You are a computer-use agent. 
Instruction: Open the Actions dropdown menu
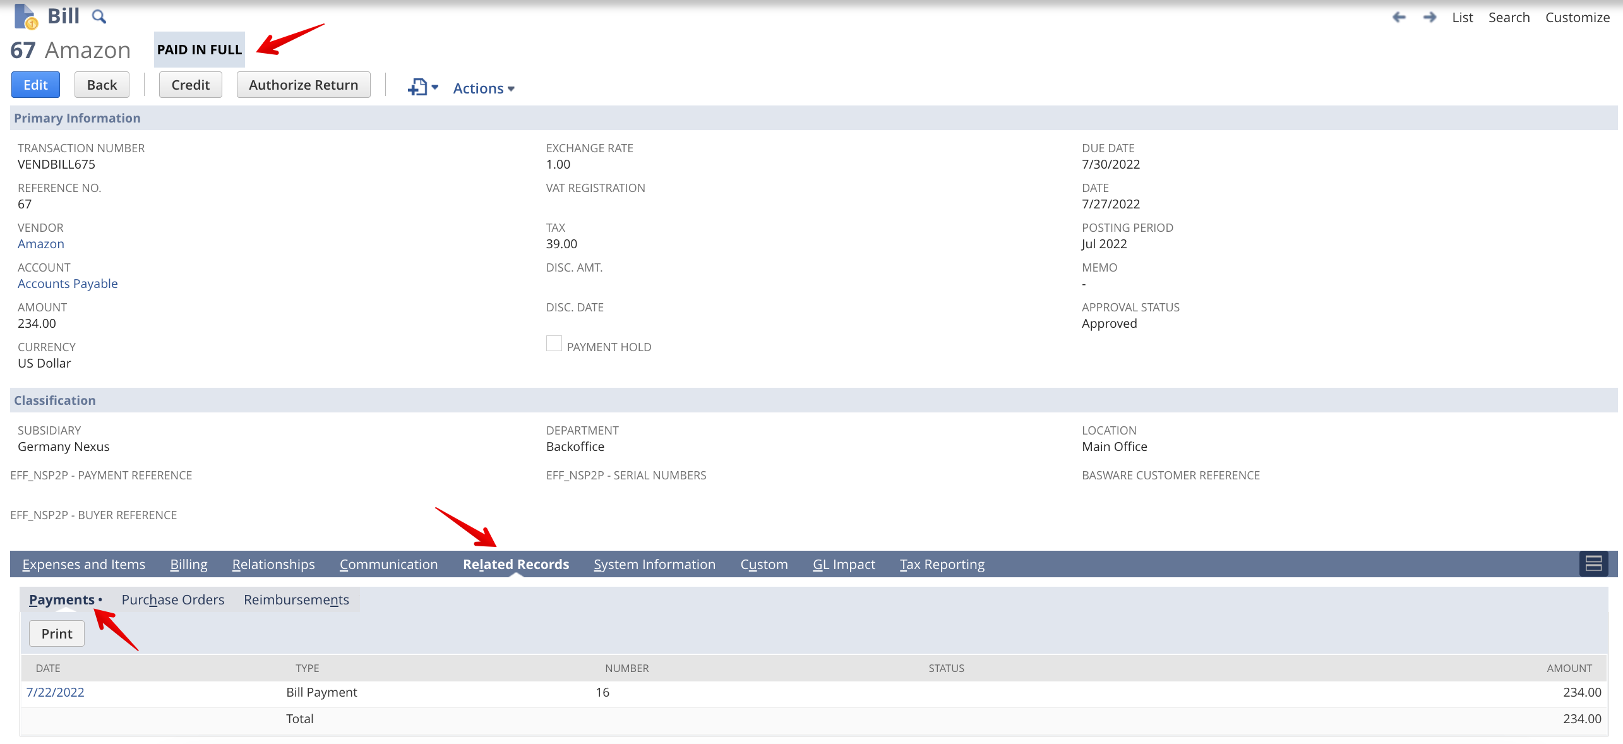pyautogui.click(x=484, y=88)
